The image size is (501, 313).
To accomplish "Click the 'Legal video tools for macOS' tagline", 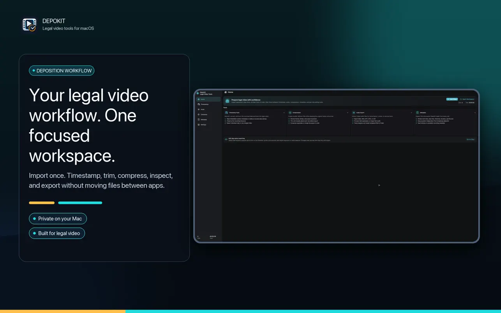I will pos(68,28).
